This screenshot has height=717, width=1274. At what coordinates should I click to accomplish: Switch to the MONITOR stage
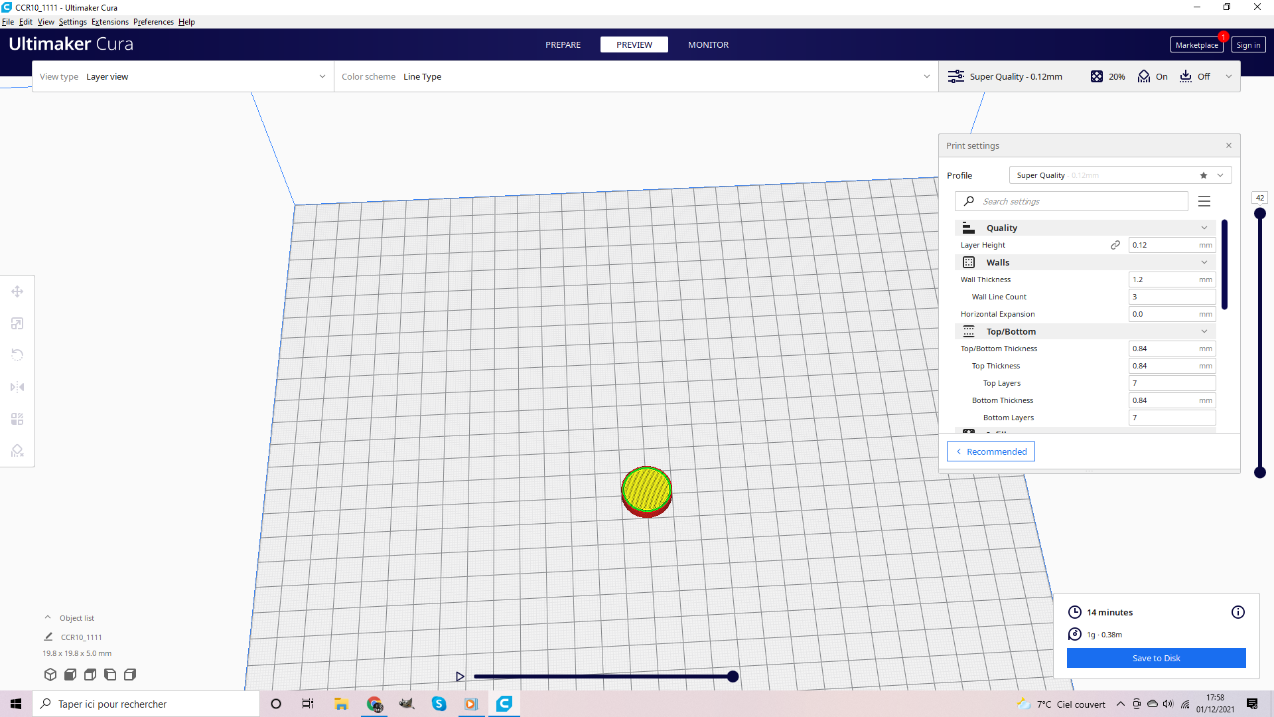coord(708,44)
